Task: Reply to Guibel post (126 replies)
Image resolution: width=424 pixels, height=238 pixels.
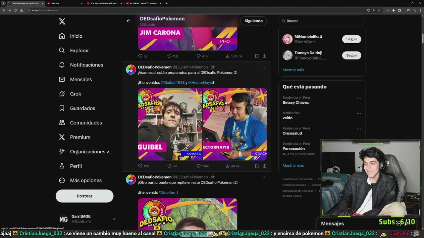Action: [143, 166]
